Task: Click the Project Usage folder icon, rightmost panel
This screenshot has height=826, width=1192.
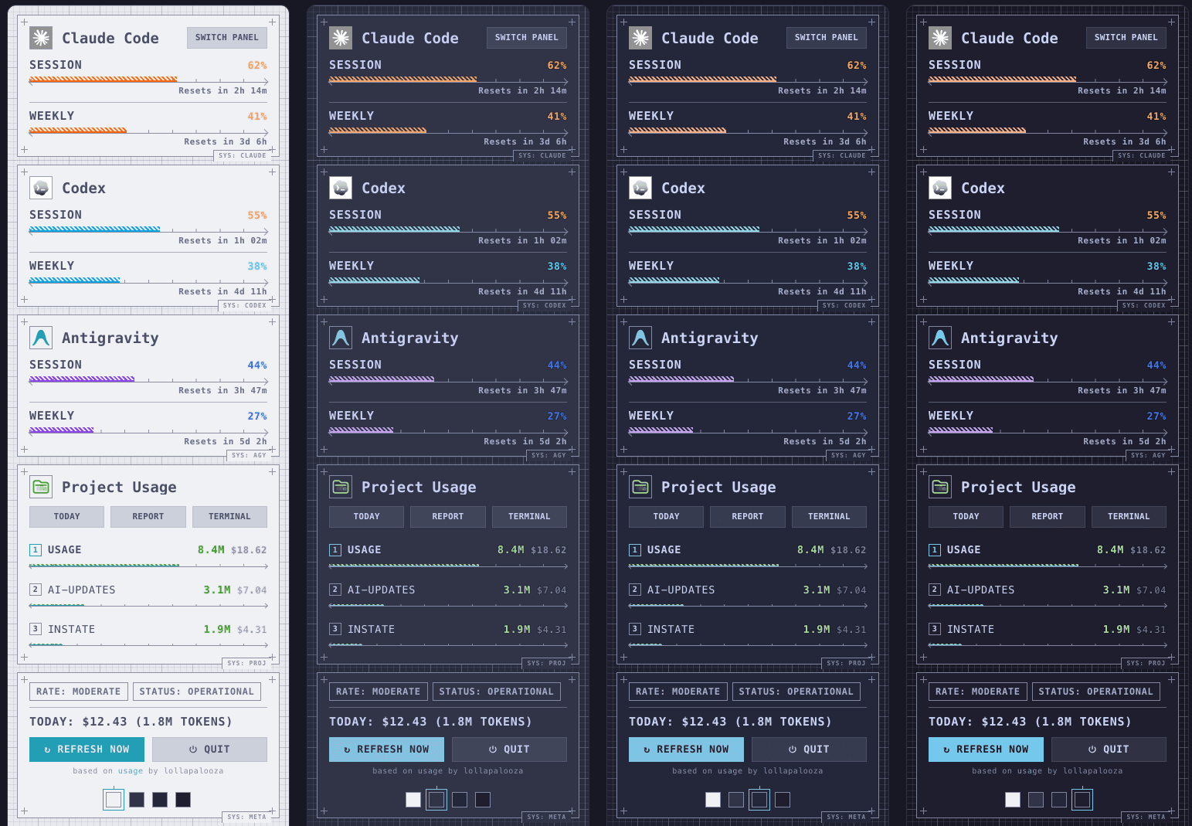Action: coord(940,487)
